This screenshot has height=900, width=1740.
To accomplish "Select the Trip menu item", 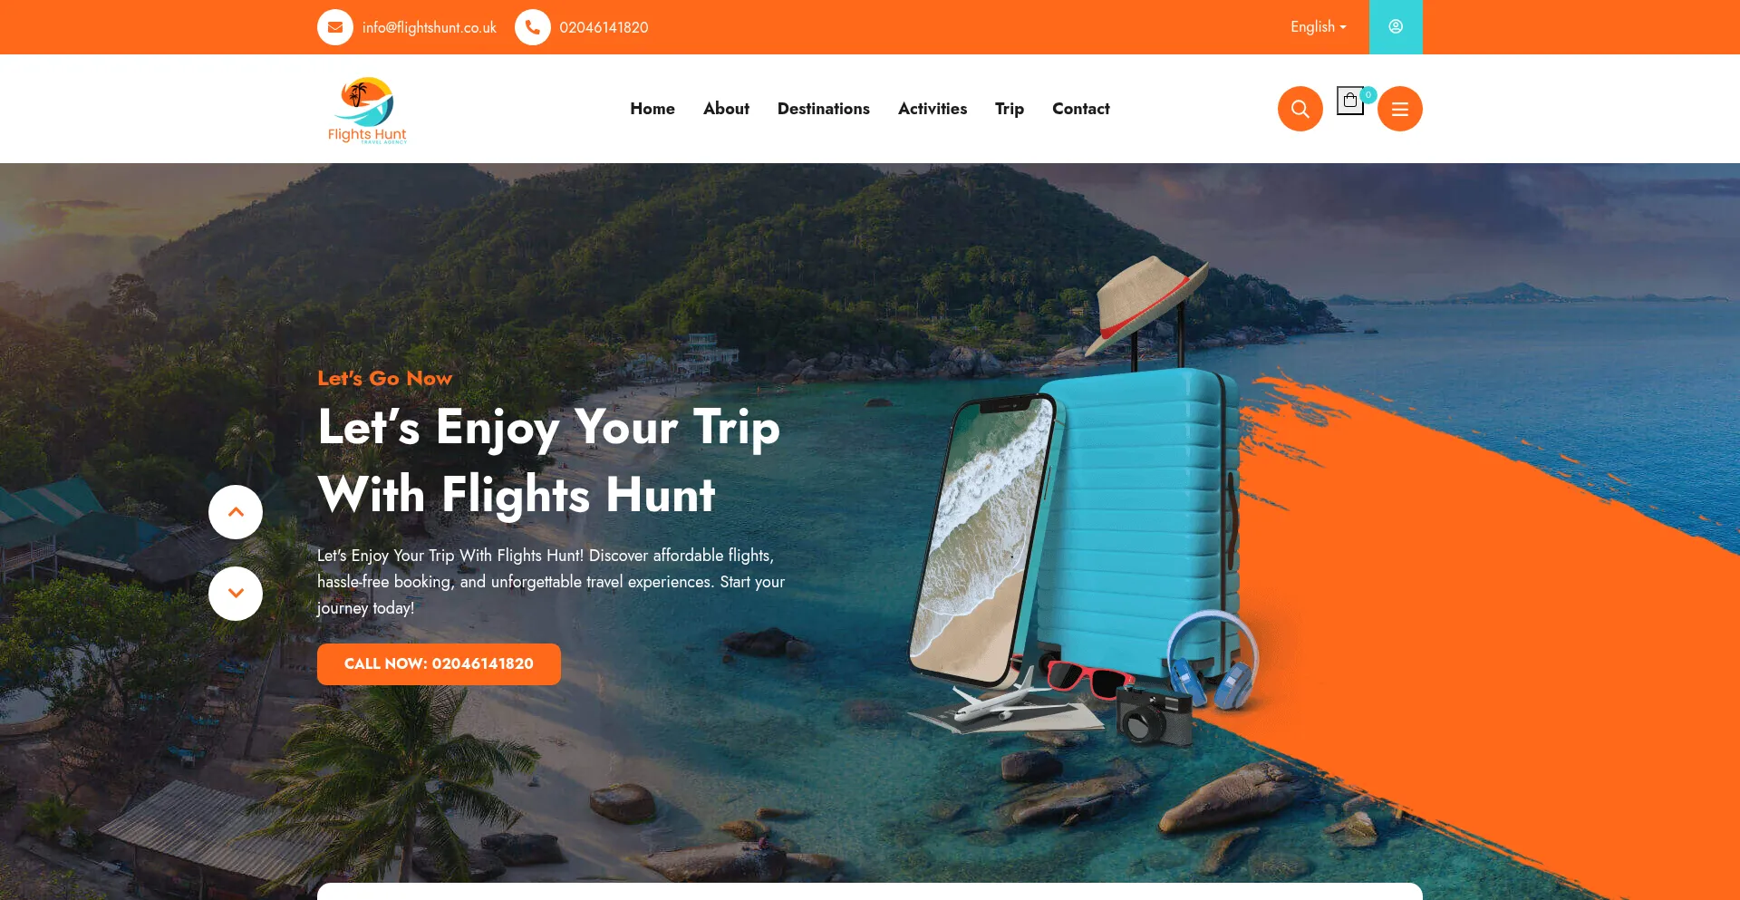I will 1009,109.
